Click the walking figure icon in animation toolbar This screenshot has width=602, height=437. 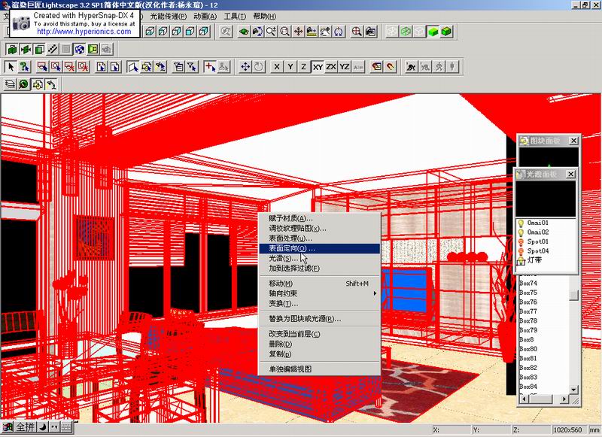(x=439, y=67)
